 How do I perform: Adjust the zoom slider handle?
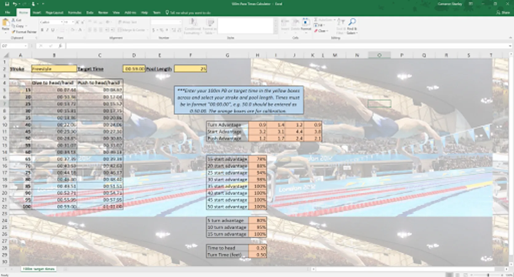(x=488, y=275)
